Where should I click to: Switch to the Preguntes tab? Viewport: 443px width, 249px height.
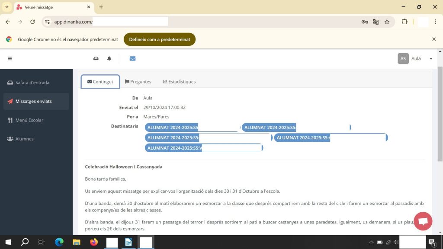point(138,82)
